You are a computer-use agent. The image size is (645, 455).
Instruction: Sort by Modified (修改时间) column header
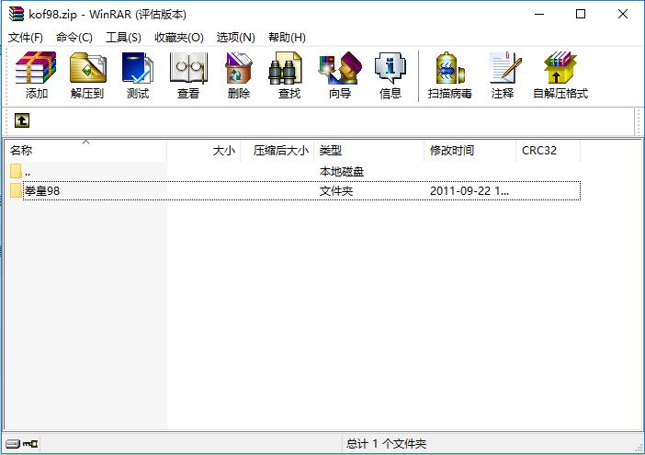pos(470,151)
